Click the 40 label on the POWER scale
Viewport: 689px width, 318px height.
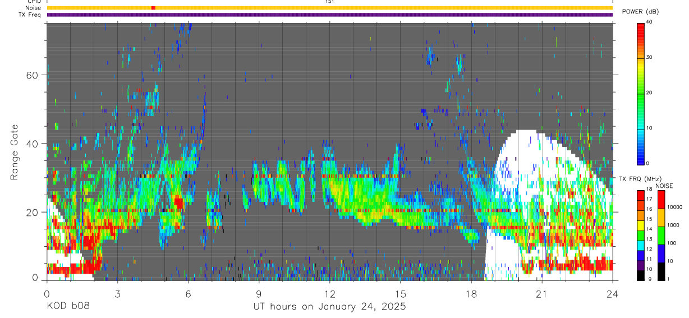coord(650,22)
